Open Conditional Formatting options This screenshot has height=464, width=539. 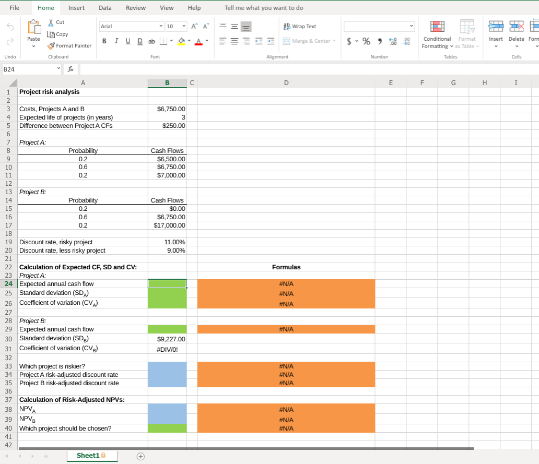click(437, 37)
